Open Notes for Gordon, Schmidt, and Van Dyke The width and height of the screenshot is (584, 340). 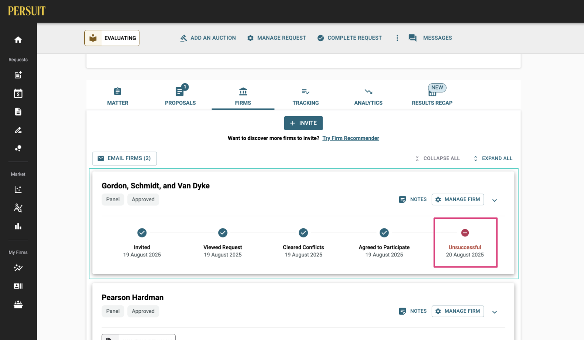click(413, 199)
